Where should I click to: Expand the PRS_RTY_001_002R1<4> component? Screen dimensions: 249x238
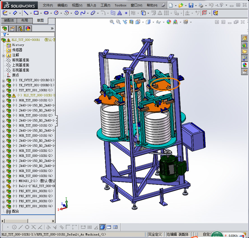coord(3,207)
